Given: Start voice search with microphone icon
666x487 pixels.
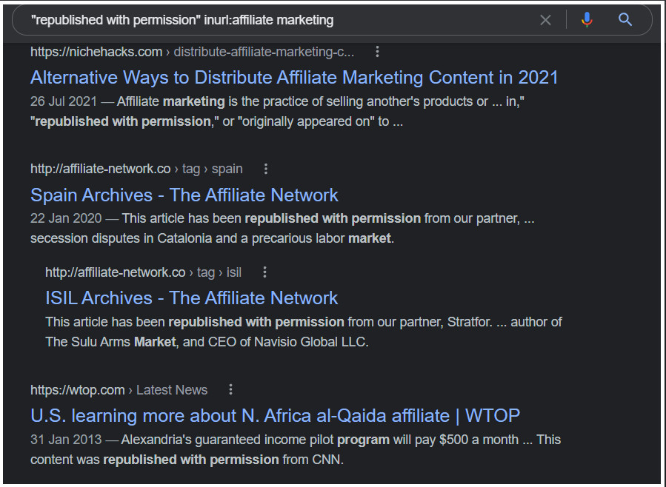Looking at the screenshot, I should (x=587, y=20).
